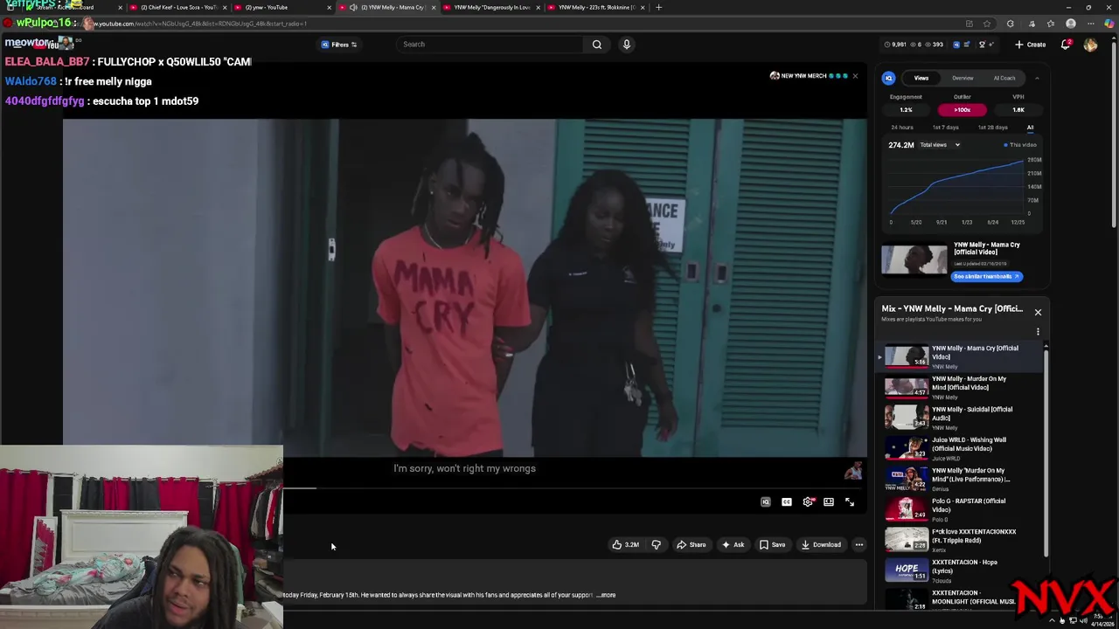Bookmark this page with the star icon

tap(987, 24)
